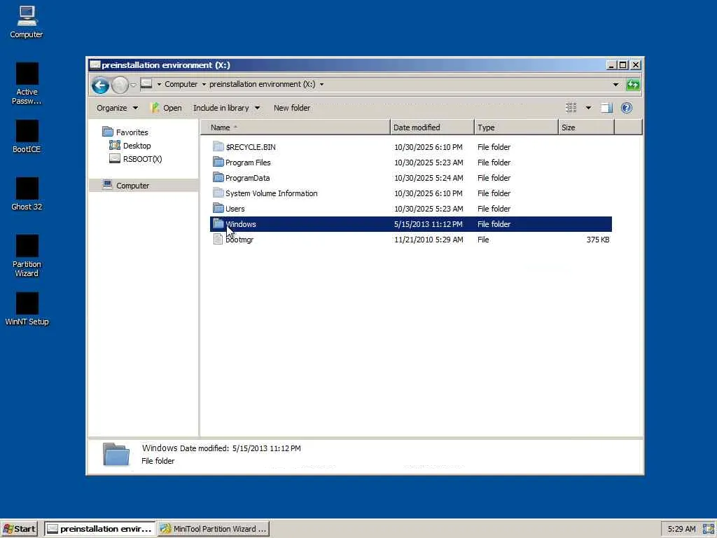Select the BootICE desktop icon
Screen dimensions: 717x538
click(27, 137)
